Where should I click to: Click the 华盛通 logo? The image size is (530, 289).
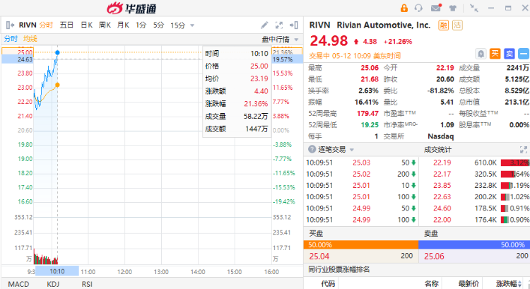point(132,8)
